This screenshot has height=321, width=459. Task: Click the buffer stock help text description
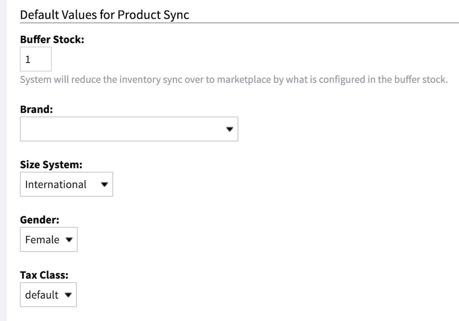click(234, 79)
